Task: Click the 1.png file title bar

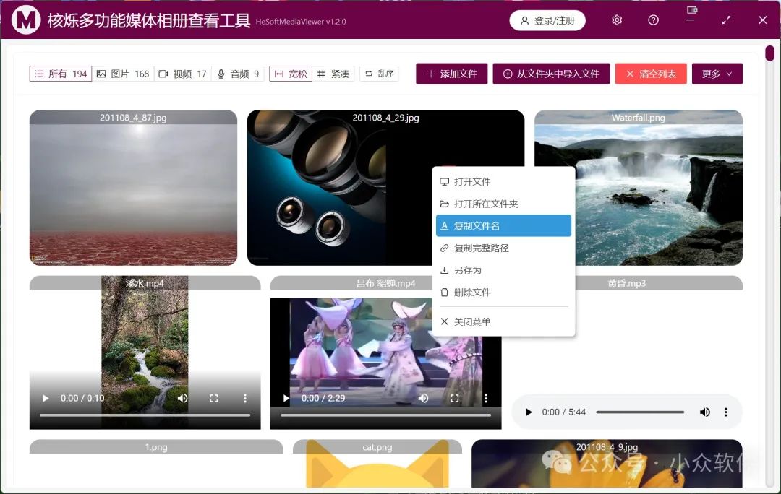Action: click(x=156, y=447)
